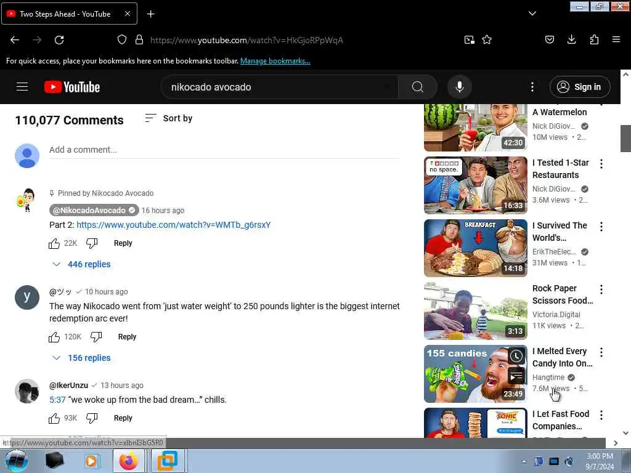This screenshot has width=631, height=473.
Task: Open the @IkerUnzu channel name
Action: coord(68,386)
